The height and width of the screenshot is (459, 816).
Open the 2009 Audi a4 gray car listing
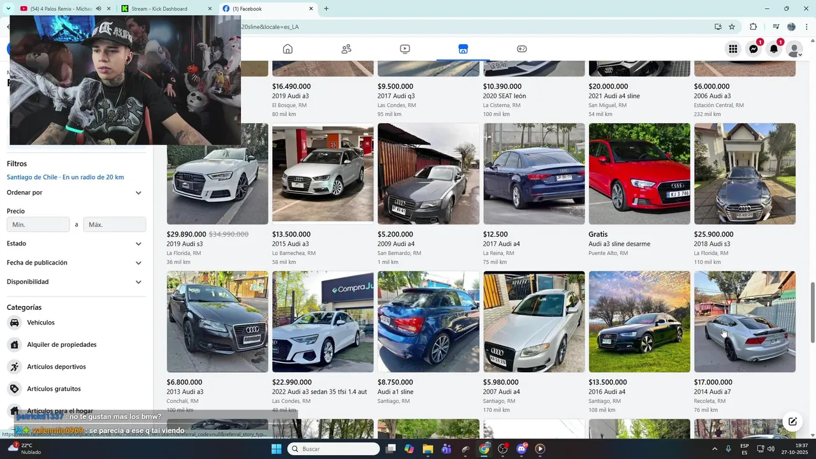428,174
